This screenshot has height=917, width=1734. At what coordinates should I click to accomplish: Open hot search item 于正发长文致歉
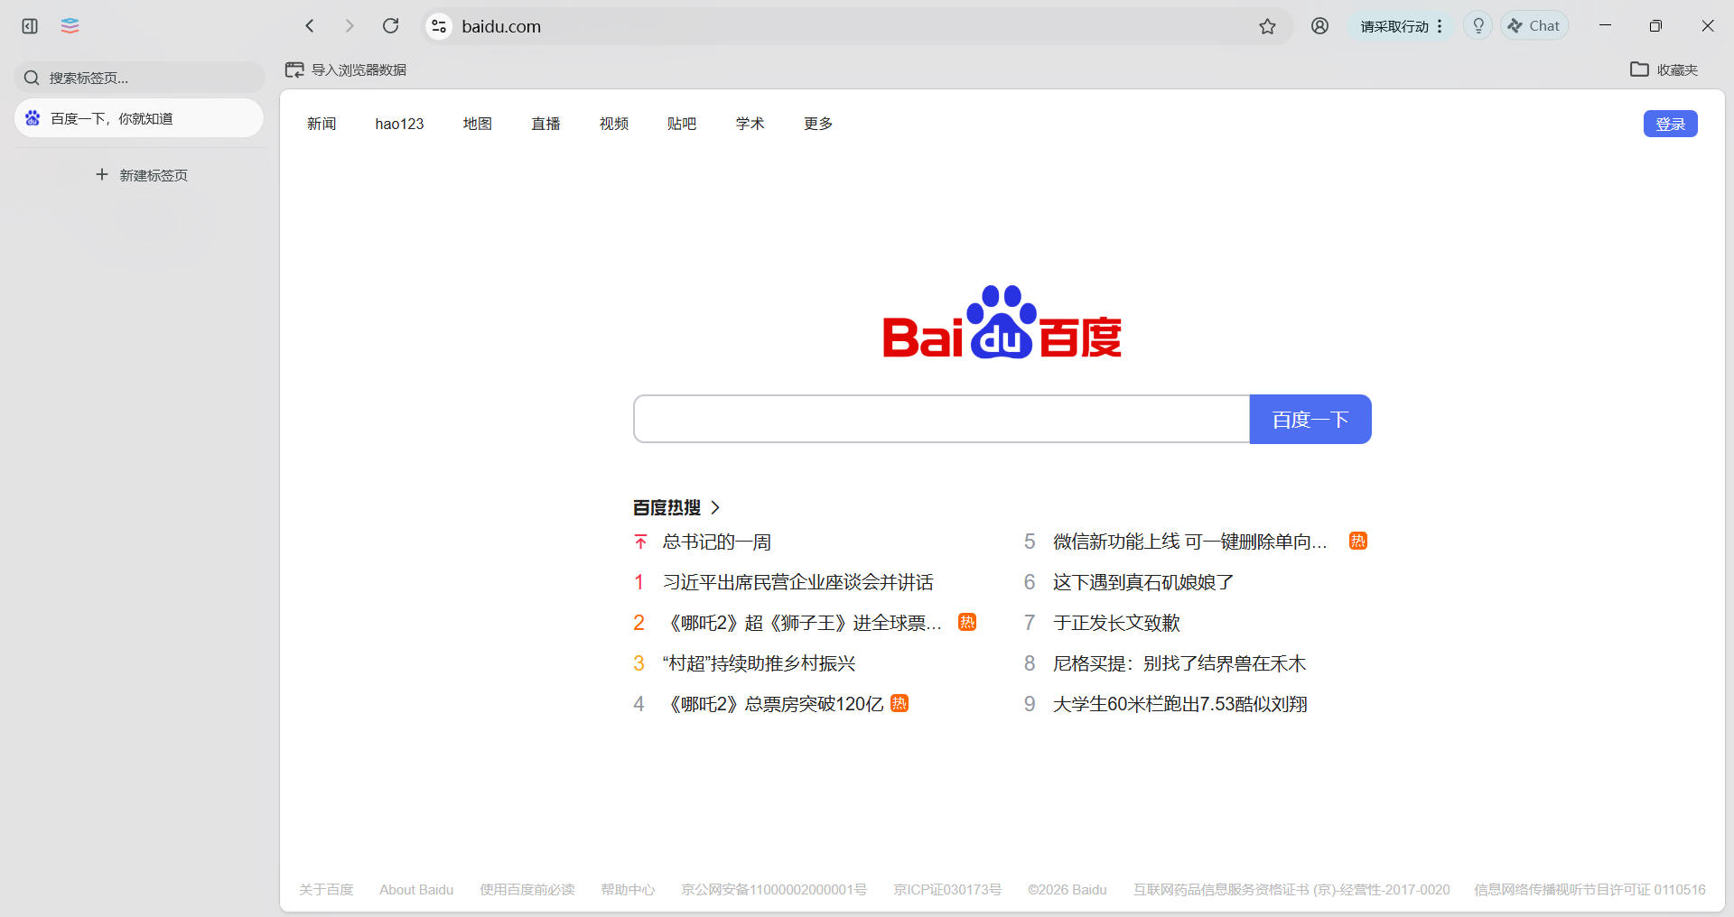pos(1116,623)
